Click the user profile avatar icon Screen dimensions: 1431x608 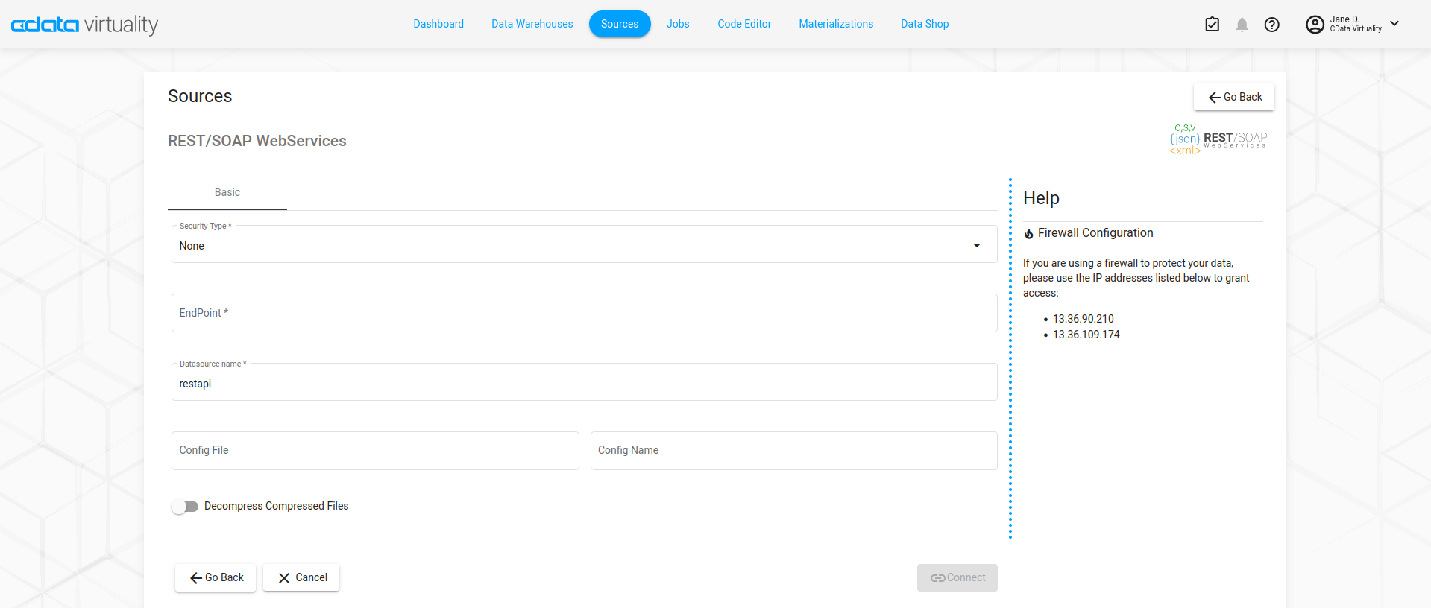1315,25
